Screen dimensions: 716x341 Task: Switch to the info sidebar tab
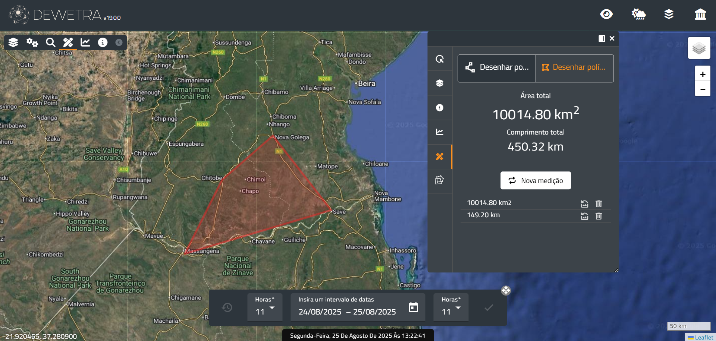click(x=440, y=108)
